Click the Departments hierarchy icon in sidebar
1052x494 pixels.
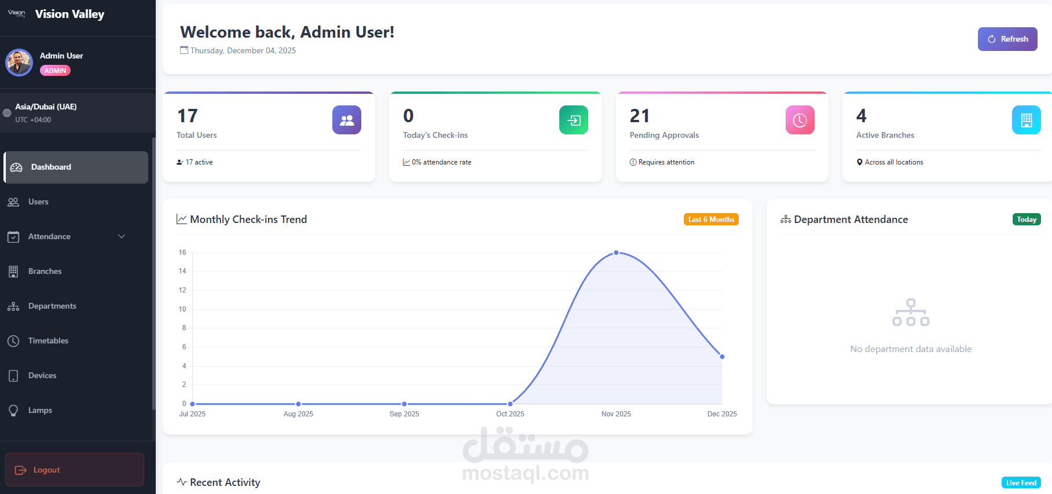(x=13, y=306)
